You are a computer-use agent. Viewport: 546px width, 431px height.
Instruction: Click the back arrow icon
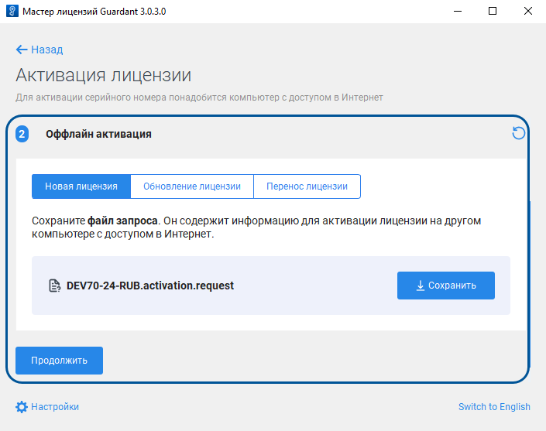click(x=22, y=50)
